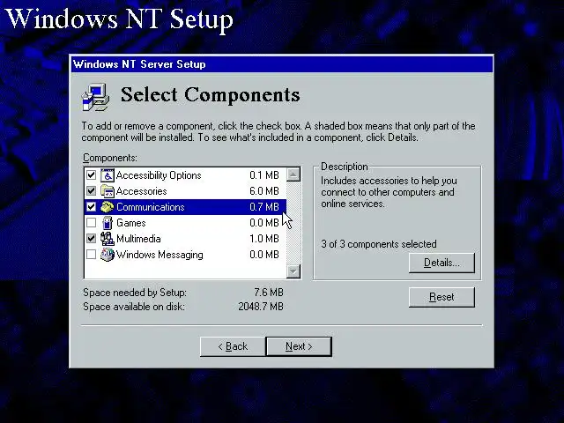Select the Multimedia row label
This screenshot has width=564, height=423.
click(138, 239)
